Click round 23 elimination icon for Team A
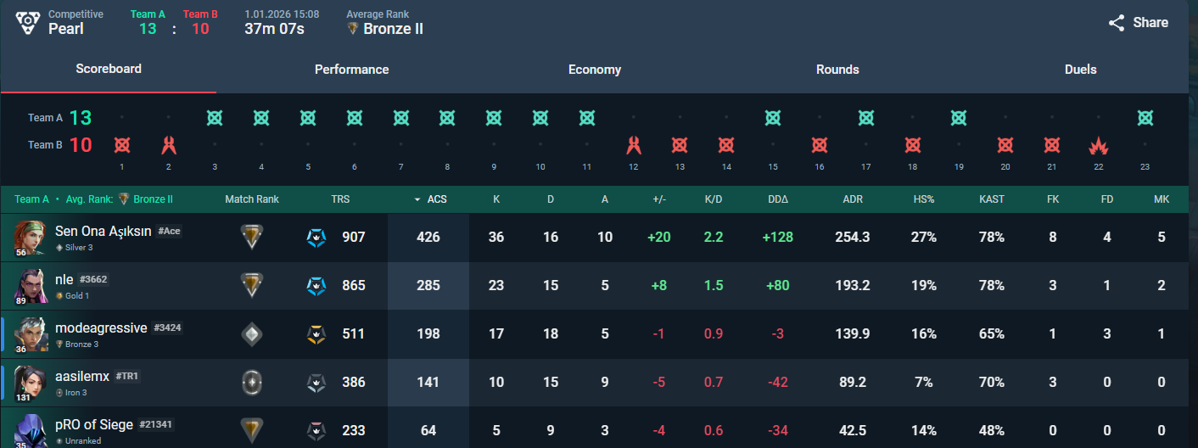 pyautogui.click(x=1145, y=118)
